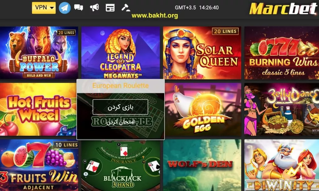Screen dimensions: 319x191
Task: Open the Solar Queen game tile
Action: tap(202, 53)
